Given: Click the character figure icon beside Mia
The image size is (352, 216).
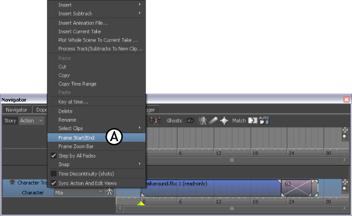Looking at the screenshot, I should point(109,192).
